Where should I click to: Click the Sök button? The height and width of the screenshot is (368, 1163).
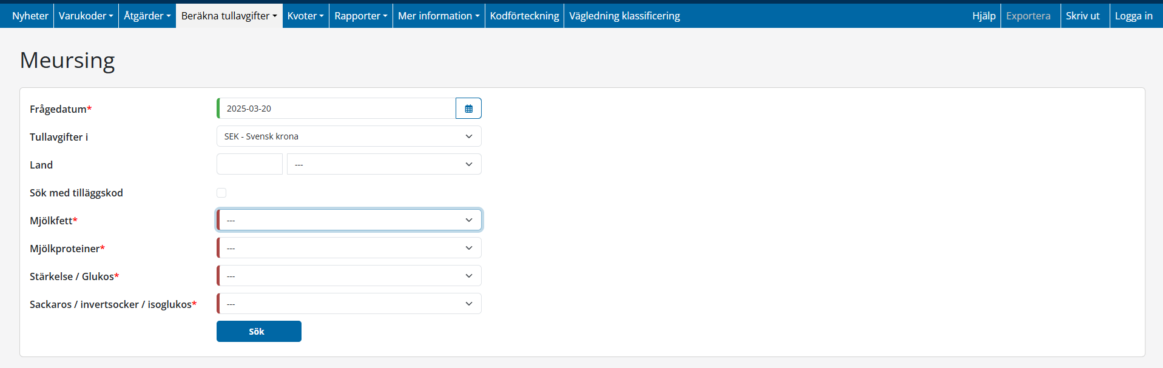click(258, 332)
